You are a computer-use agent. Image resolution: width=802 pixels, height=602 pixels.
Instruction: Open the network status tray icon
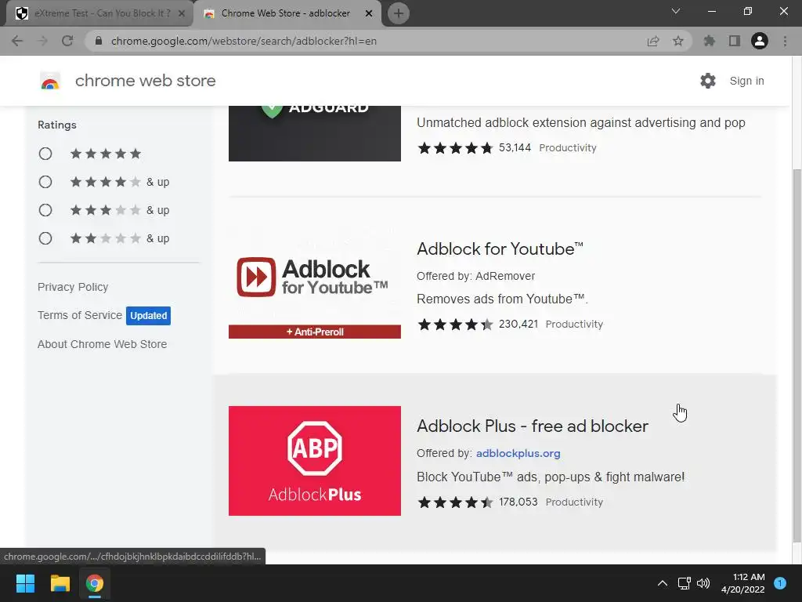pyautogui.click(x=685, y=583)
